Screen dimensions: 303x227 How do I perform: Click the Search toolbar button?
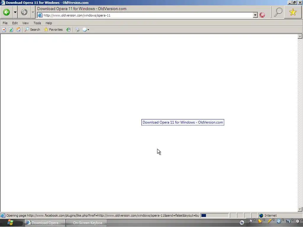coord(33,30)
